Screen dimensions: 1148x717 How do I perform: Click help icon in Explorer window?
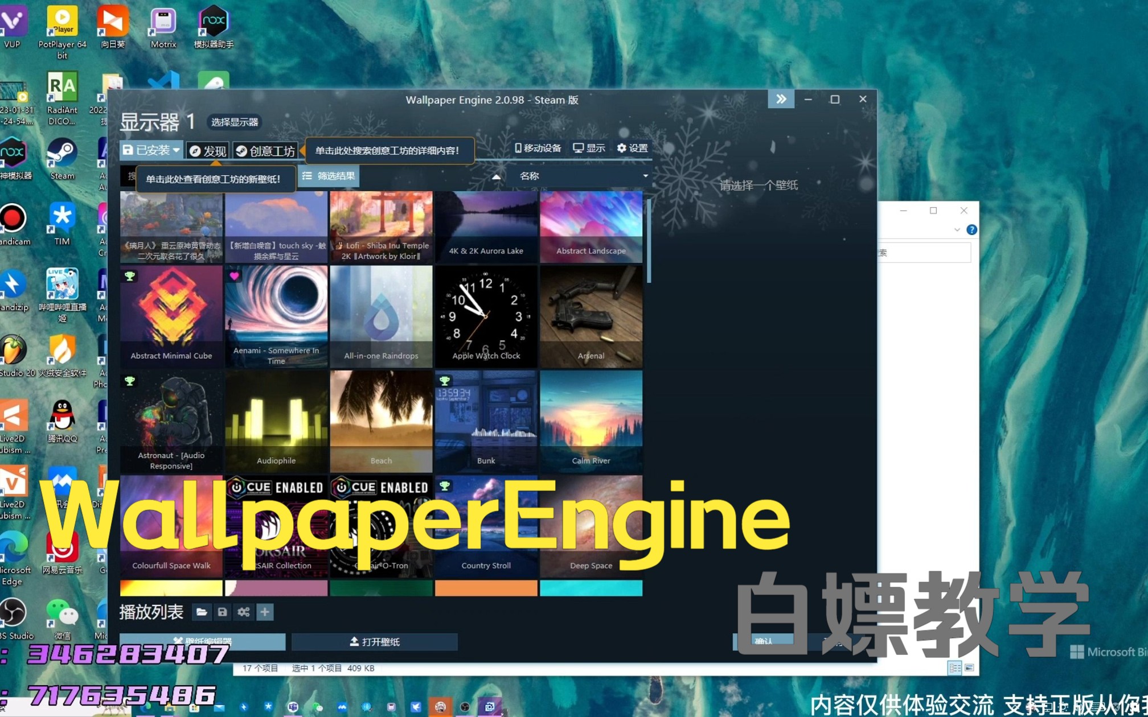971,230
